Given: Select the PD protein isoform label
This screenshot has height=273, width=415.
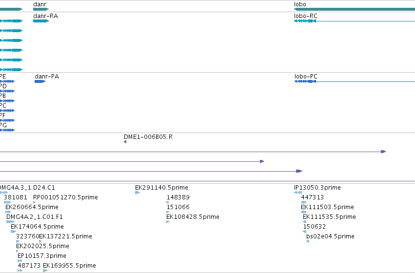Looking at the screenshot, I should coord(3,86).
